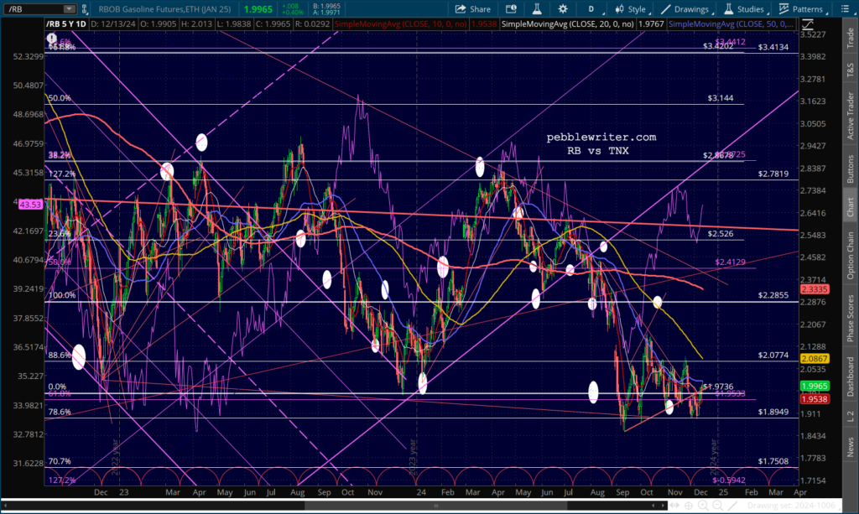
Task: Open the Active Trader side tab
Action: coord(850,116)
